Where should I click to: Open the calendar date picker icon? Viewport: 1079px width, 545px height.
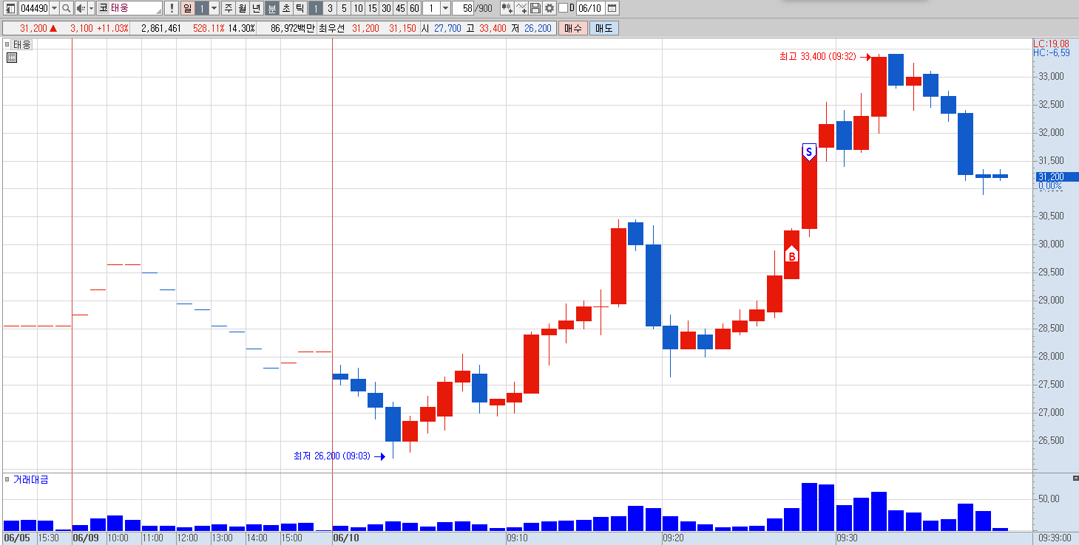(612, 8)
